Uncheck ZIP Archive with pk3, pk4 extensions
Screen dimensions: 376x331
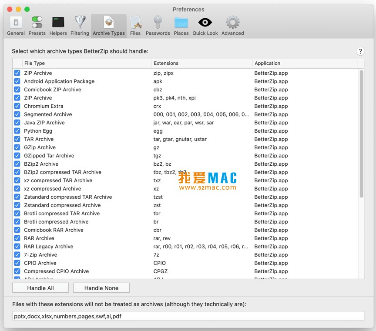(17, 98)
